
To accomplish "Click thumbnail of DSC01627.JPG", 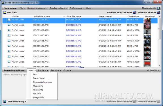I will (x=147, y=21).
